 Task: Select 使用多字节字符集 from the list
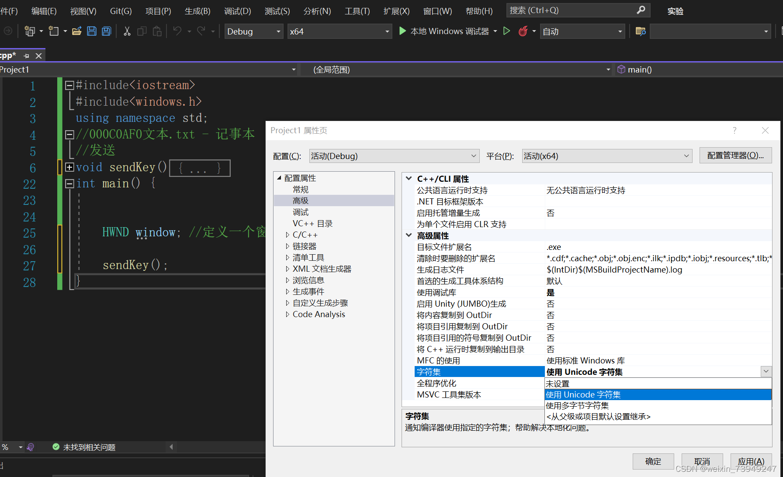[x=577, y=405]
